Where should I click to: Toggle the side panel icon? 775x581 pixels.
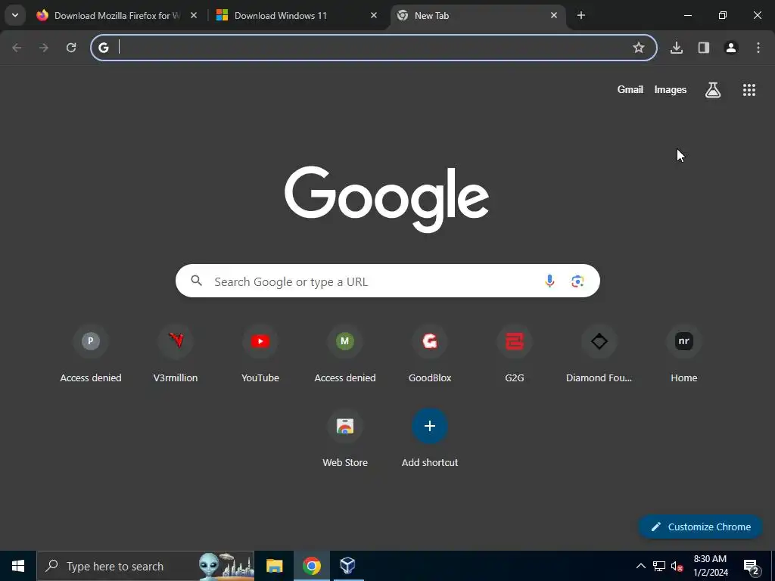704,48
